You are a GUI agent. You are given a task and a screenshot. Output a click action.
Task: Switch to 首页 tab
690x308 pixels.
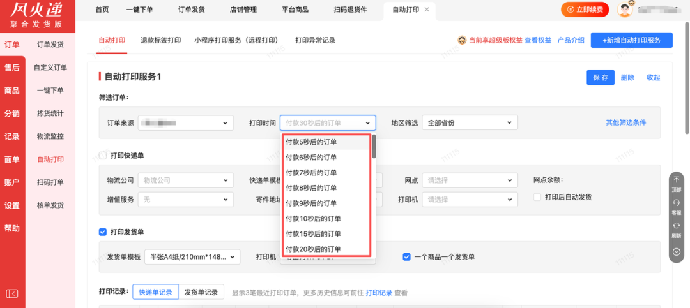pyautogui.click(x=102, y=10)
